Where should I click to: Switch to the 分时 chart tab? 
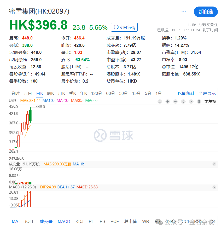(15, 93)
